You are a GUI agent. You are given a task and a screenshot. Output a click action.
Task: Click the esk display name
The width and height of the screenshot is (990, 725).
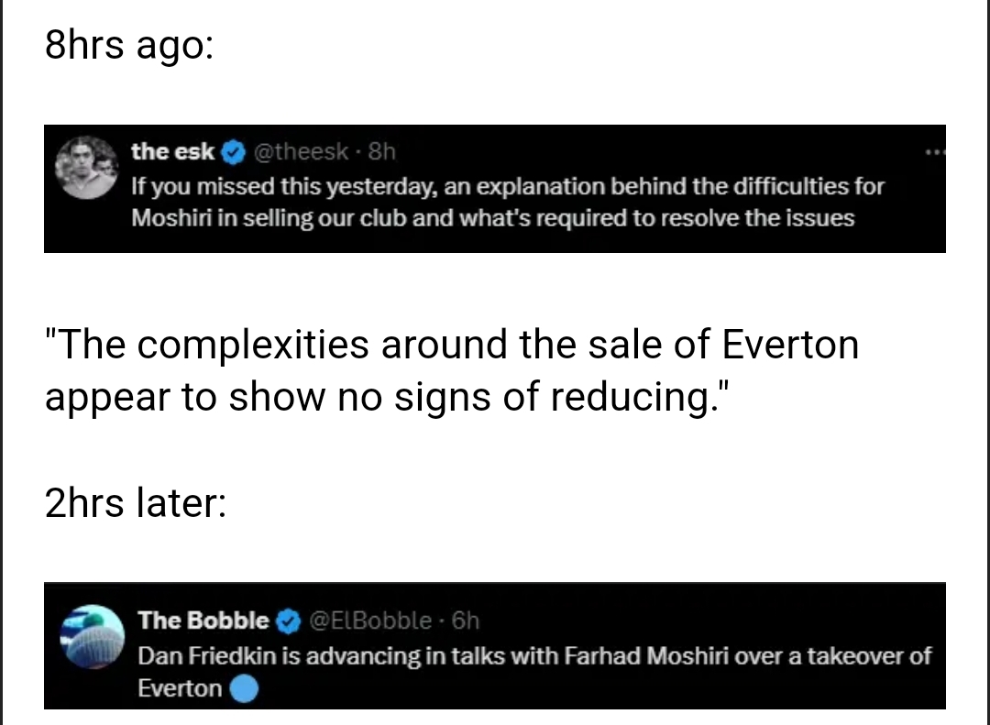coord(173,150)
